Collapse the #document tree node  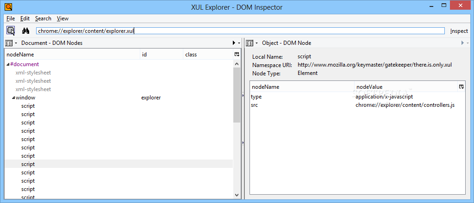(8, 64)
